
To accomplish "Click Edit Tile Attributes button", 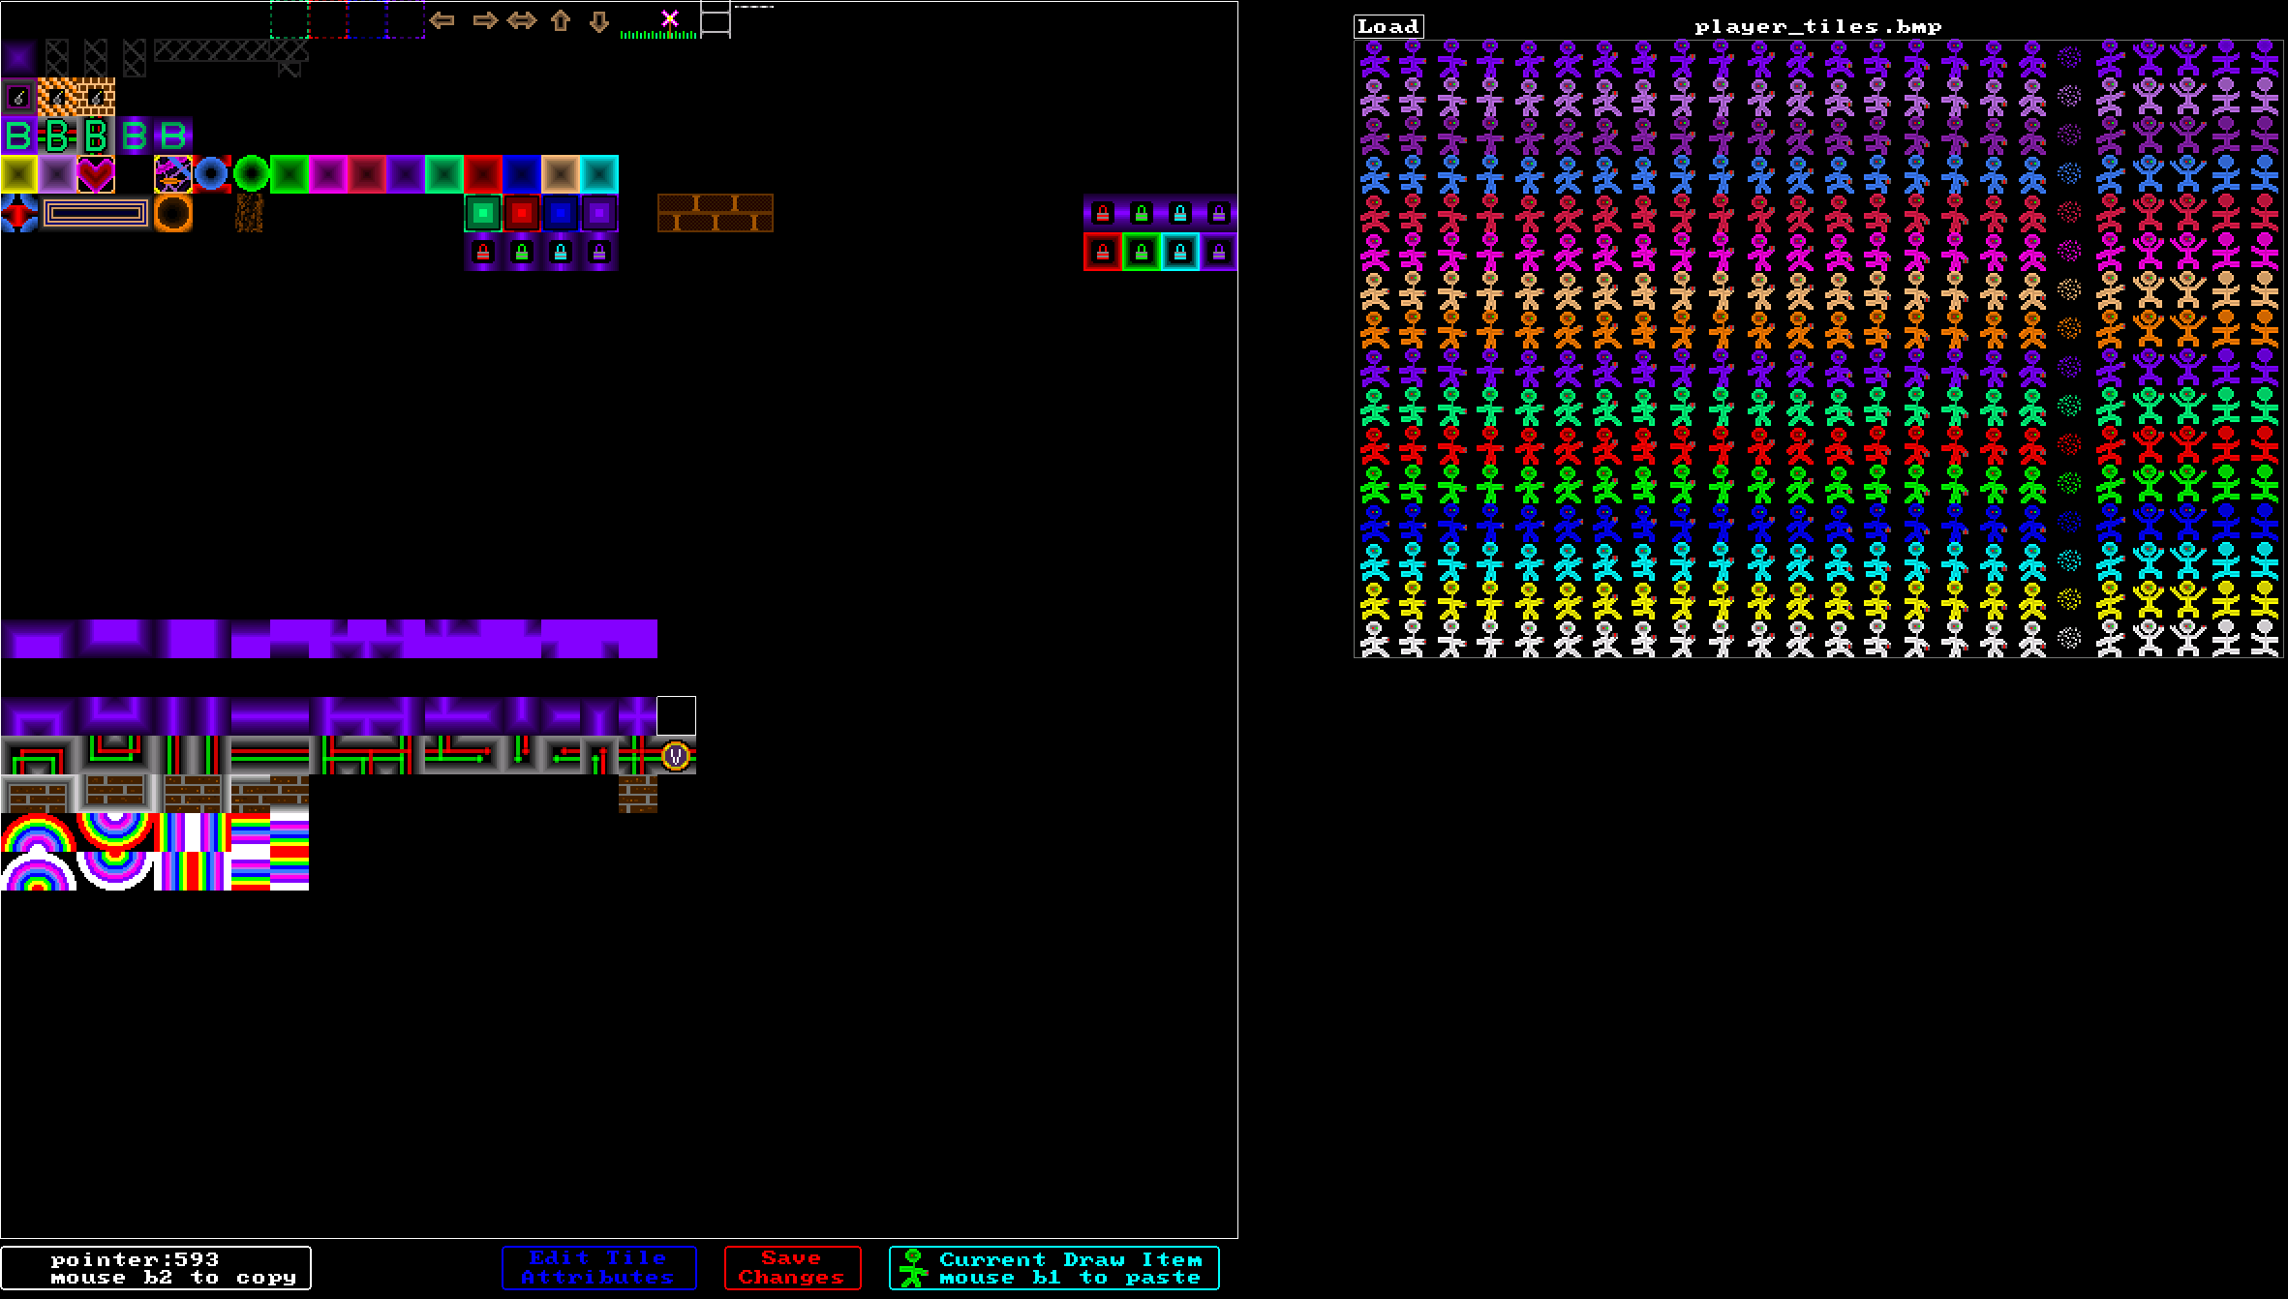I will coord(600,1268).
